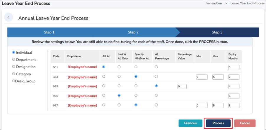Cancel the year end process
Viewport: 266px width, 130px height.
[245, 123]
